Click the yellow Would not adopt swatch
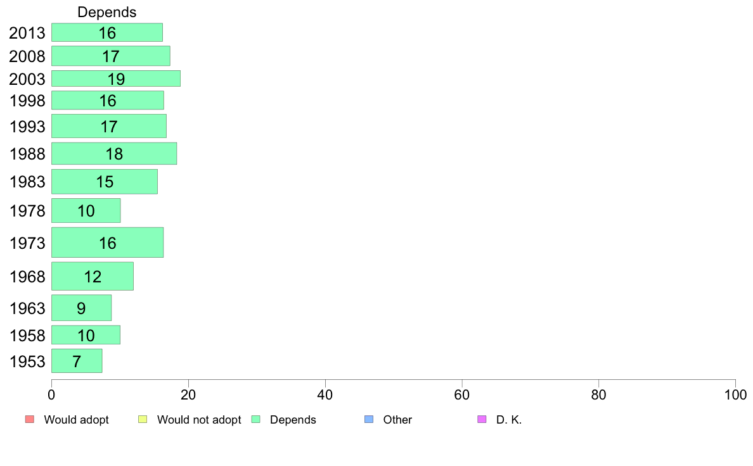753x466 pixels. pos(143,419)
